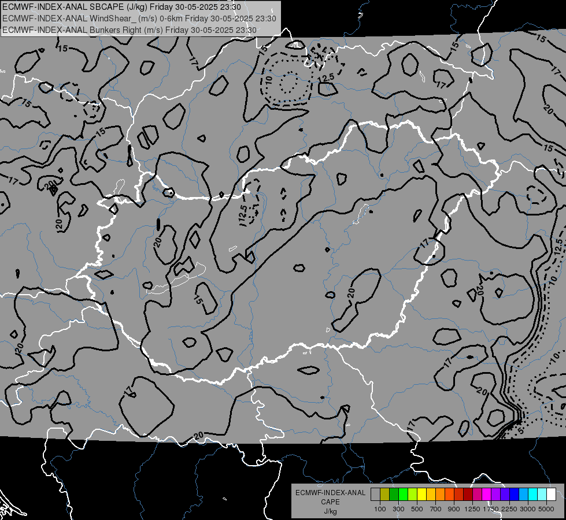
Task: Pick the pink-magenta swatch after 1250
Action: point(477,495)
